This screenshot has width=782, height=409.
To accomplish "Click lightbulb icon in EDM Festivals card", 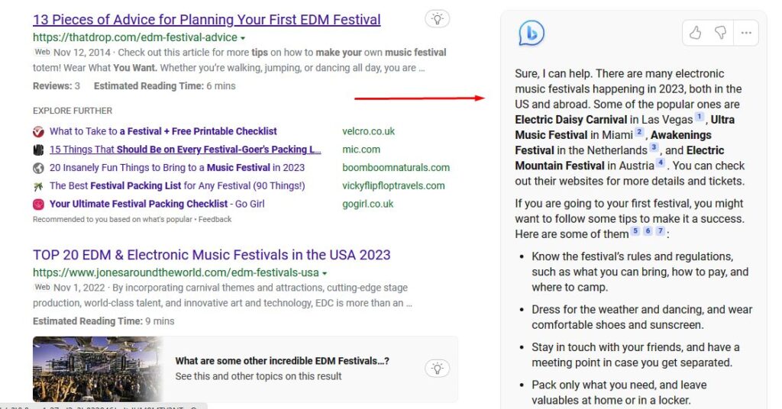I will tap(438, 369).
